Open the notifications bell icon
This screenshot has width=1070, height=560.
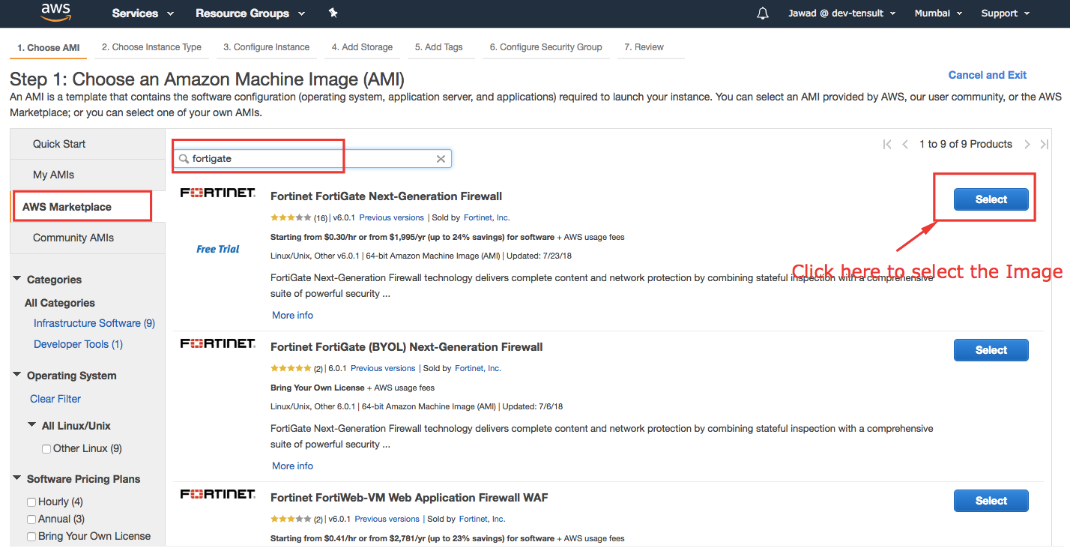(763, 13)
